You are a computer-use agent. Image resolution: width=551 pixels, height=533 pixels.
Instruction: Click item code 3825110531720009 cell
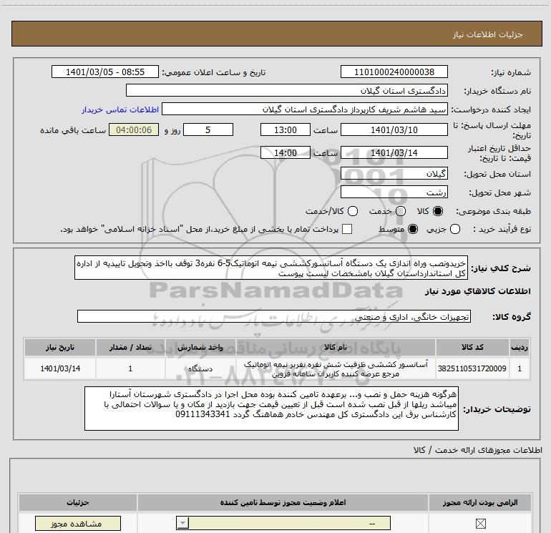coord(472,368)
